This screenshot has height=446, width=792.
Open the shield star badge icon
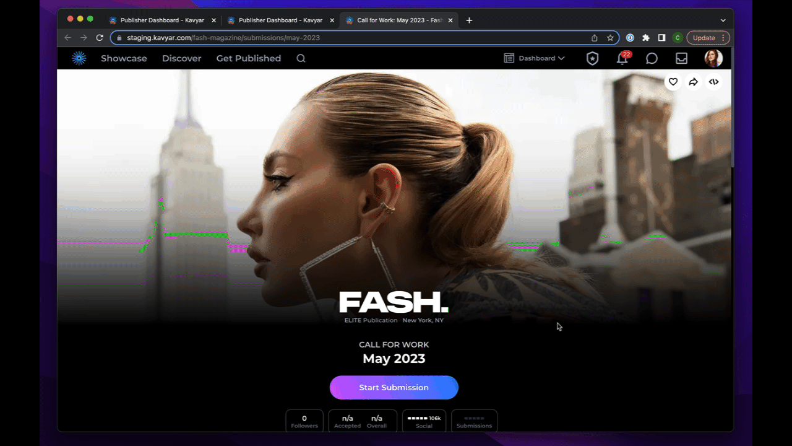pyautogui.click(x=592, y=58)
